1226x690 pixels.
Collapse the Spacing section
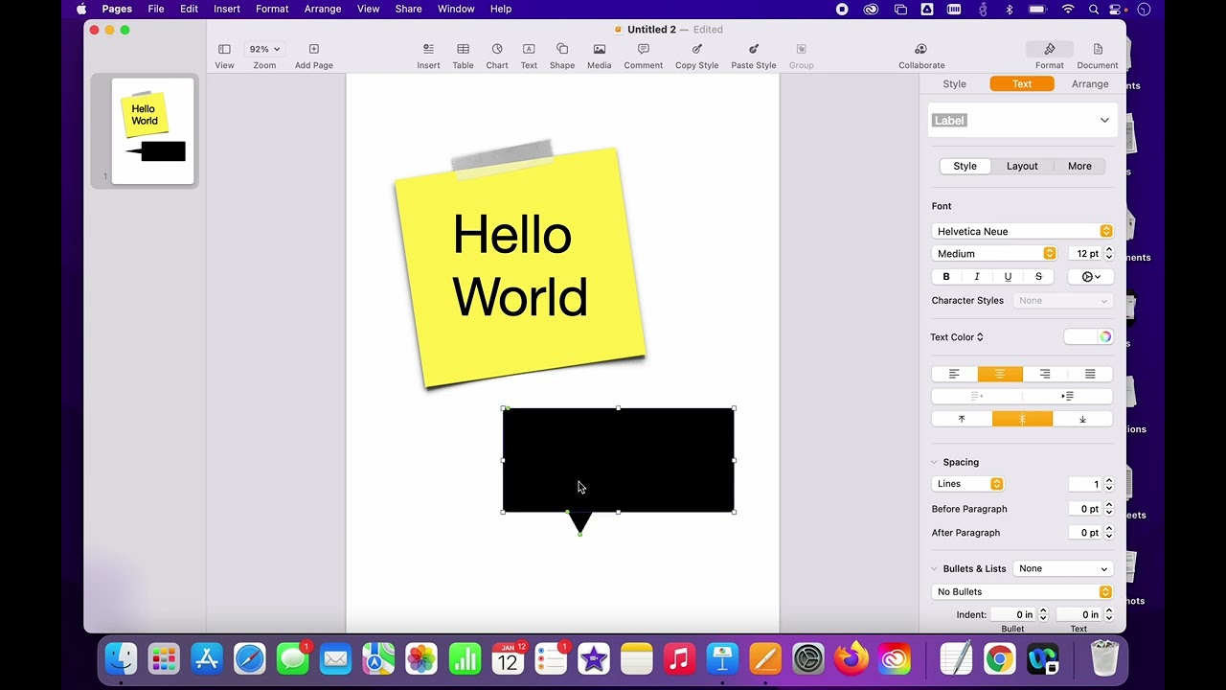tap(935, 462)
